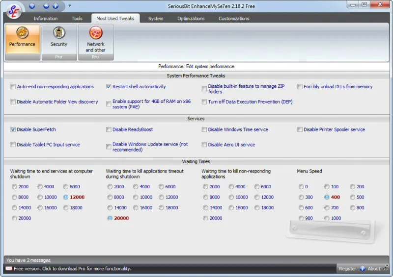Check Disable built-in ZIP folders feature
The height and width of the screenshot is (277, 393).
point(204,89)
